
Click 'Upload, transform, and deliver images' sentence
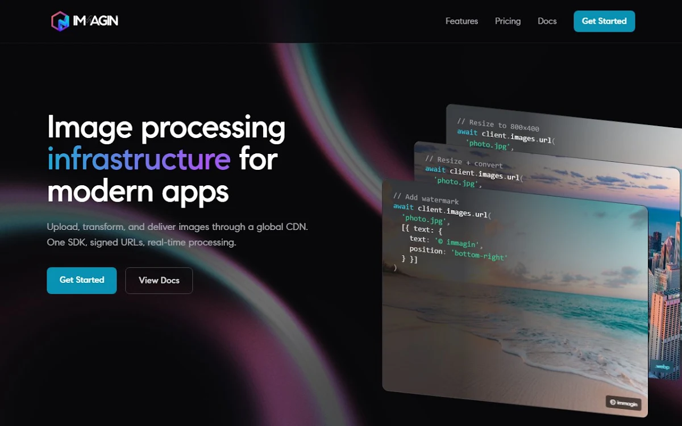(177, 227)
